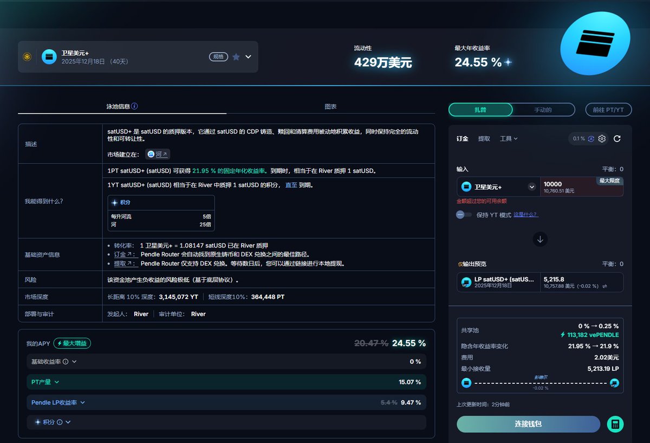Click the info icon beside 泳池信息
This screenshot has width=650, height=443.
pos(134,106)
